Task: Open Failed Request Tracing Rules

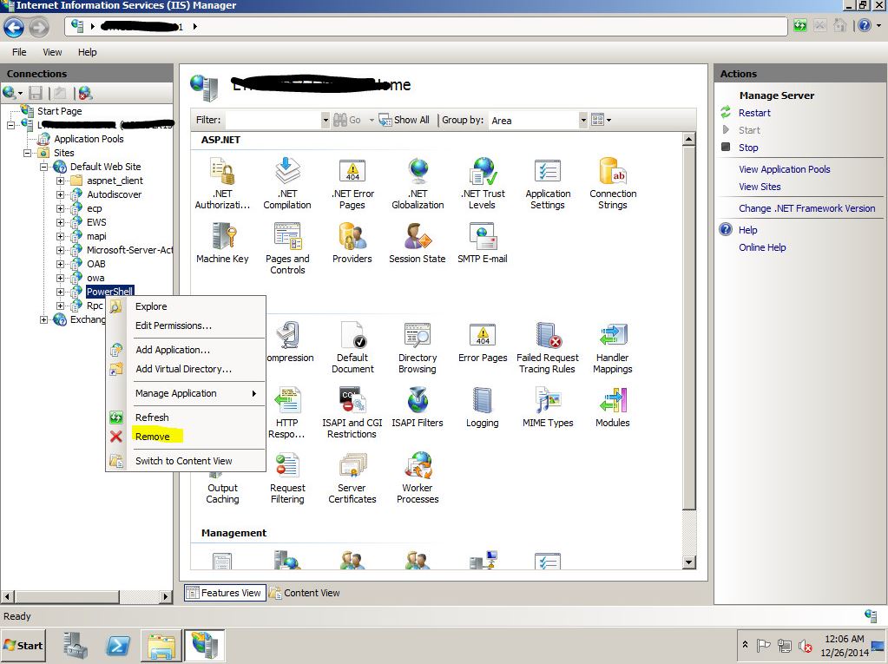Action: click(548, 347)
